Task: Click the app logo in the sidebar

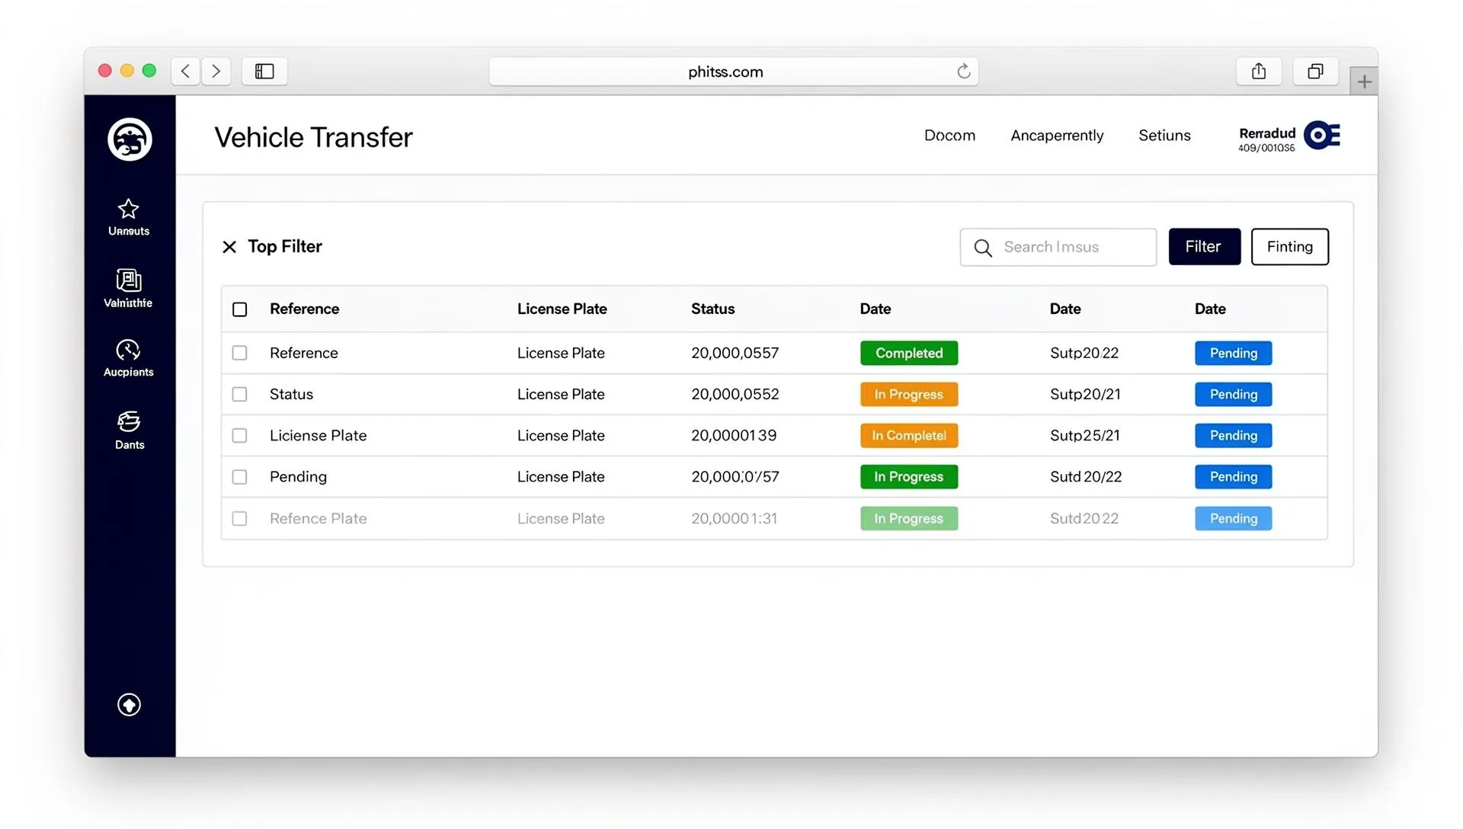Action: pos(130,139)
